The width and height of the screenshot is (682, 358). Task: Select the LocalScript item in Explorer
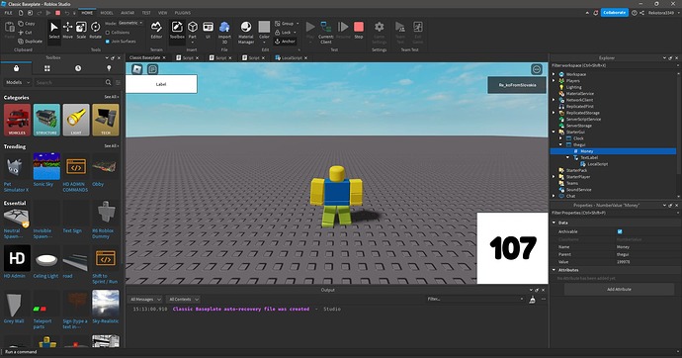(x=598, y=164)
